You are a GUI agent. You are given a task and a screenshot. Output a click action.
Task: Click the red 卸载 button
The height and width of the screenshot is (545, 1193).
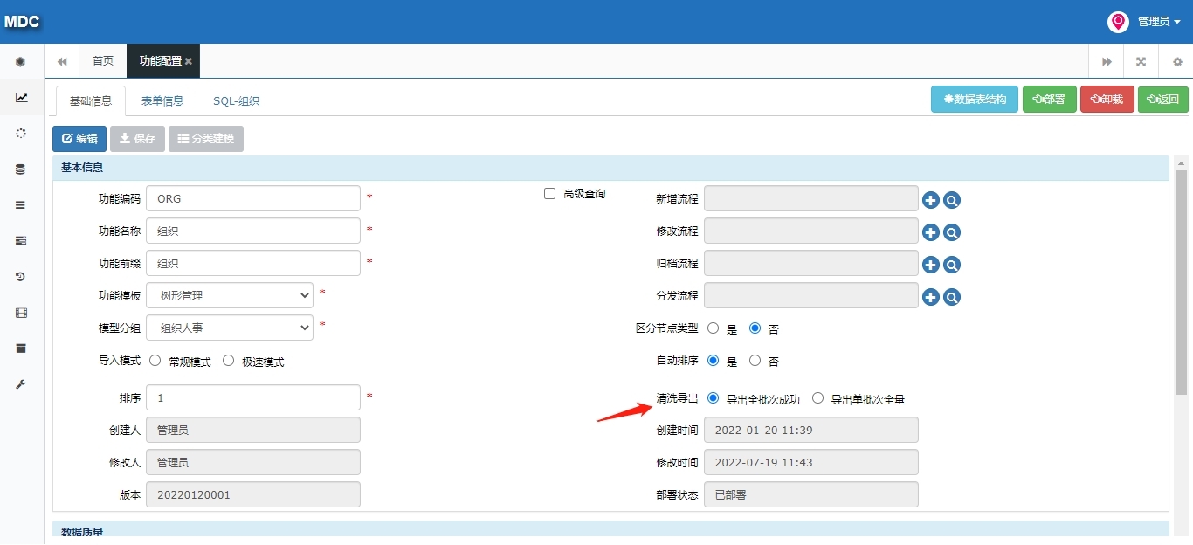click(x=1107, y=100)
